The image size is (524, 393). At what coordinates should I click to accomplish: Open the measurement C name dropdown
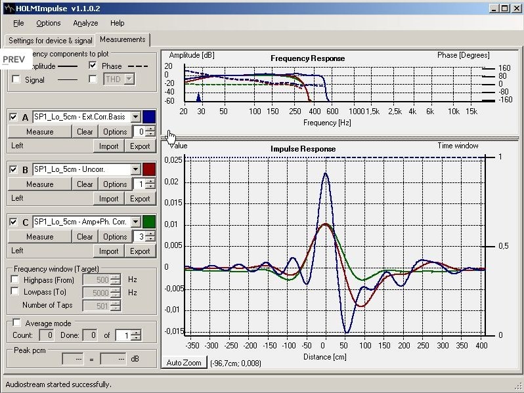135,222
